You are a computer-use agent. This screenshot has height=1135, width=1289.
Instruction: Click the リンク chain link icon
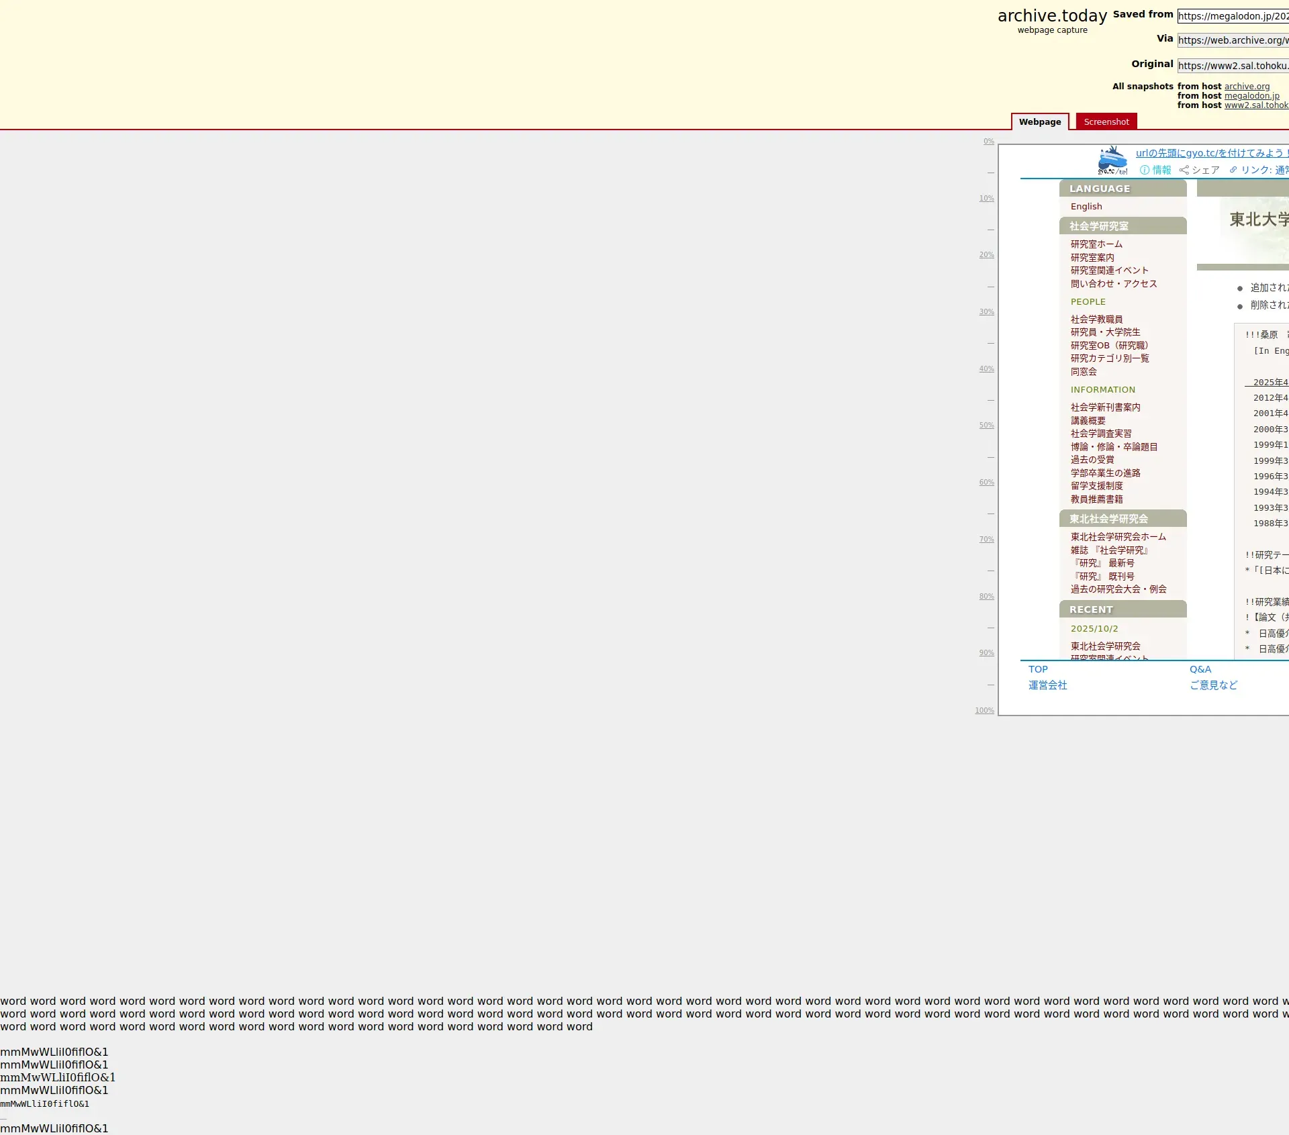click(1233, 170)
